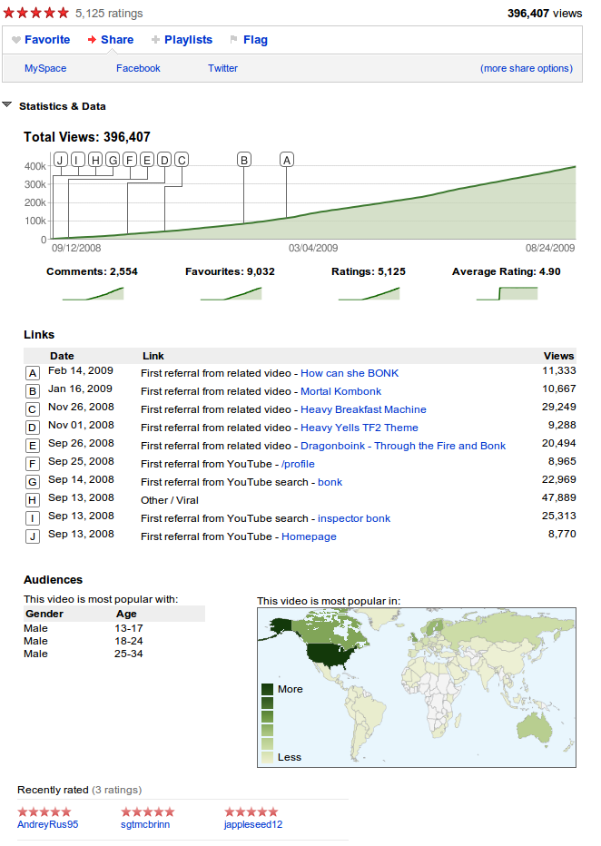
Task: Click the Favorite heart icon
Action: click(16, 40)
